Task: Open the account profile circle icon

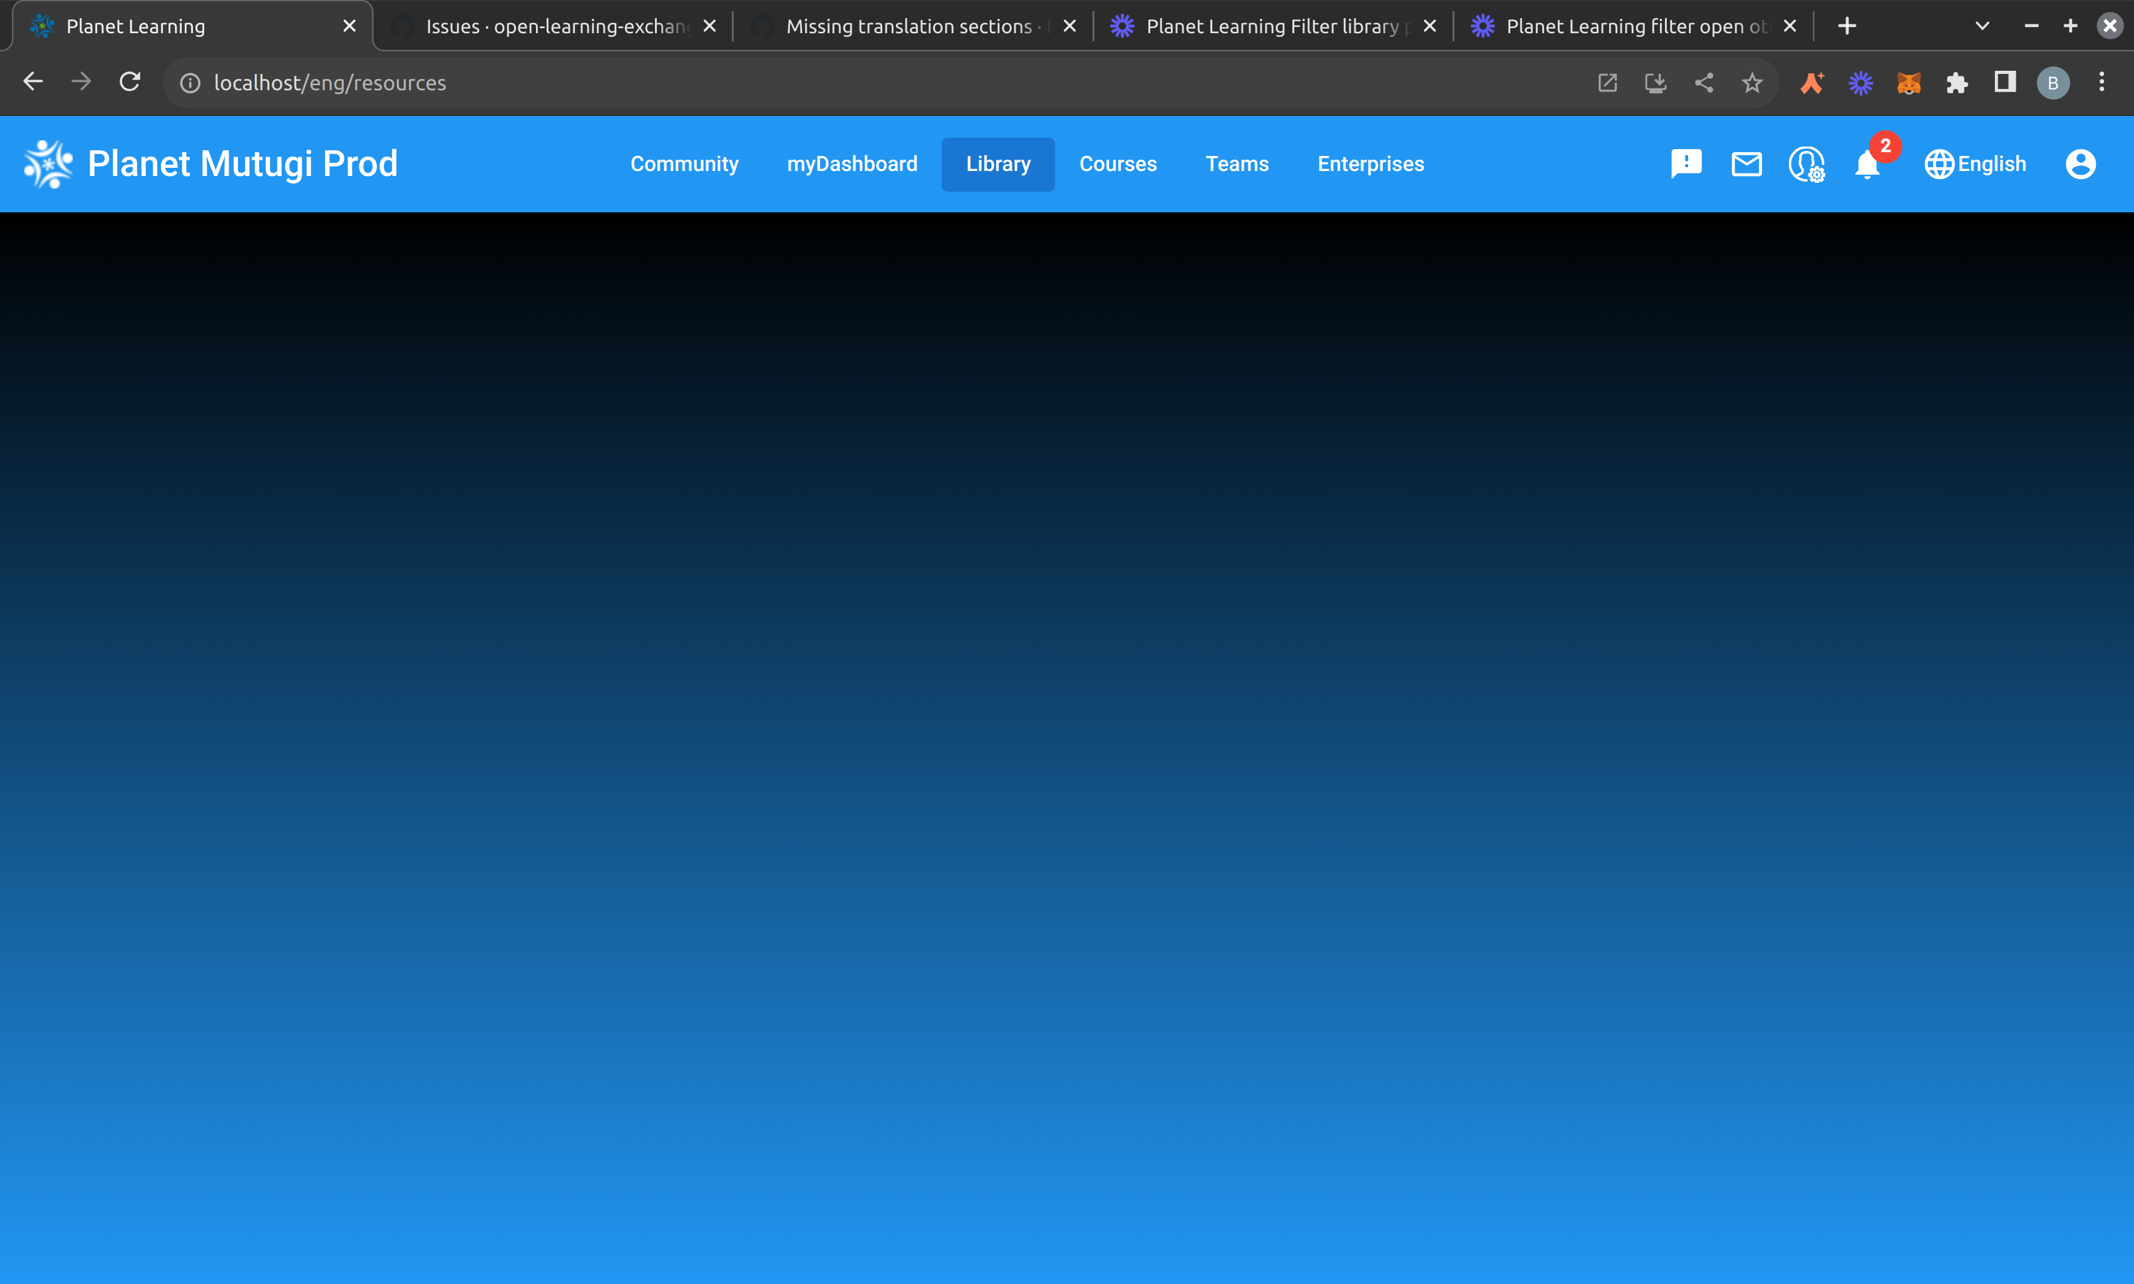Action: (x=2081, y=163)
